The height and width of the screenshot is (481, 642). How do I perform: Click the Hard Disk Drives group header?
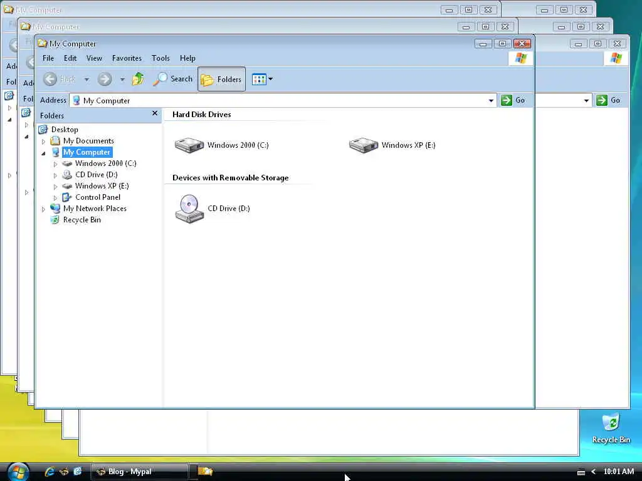202,115
